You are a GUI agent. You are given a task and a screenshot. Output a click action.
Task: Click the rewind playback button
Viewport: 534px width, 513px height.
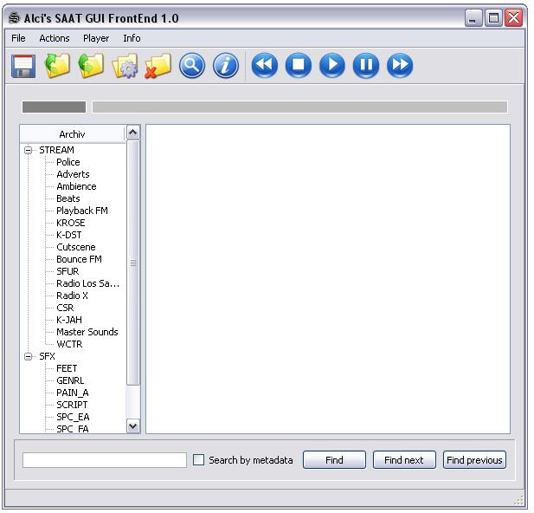265,65
